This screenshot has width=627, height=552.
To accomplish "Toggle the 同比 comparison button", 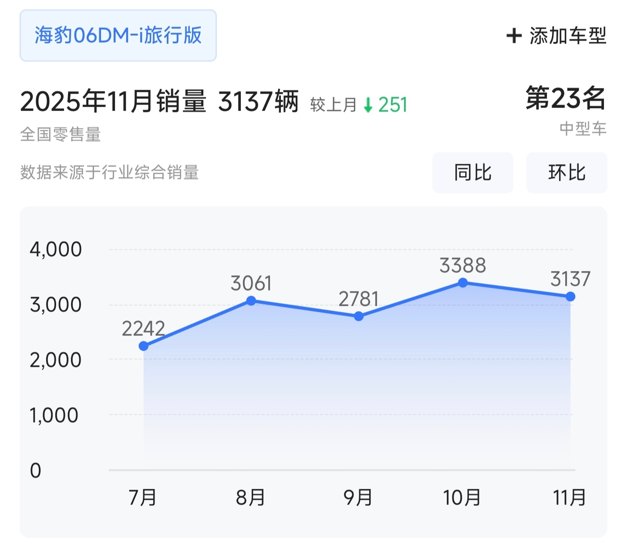I will 473,173.
